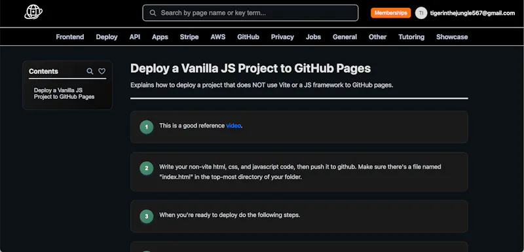Search the Contents panel via magnifier icon
The image size is (524, 252).
pyautogui.click(x=90, y=71)
